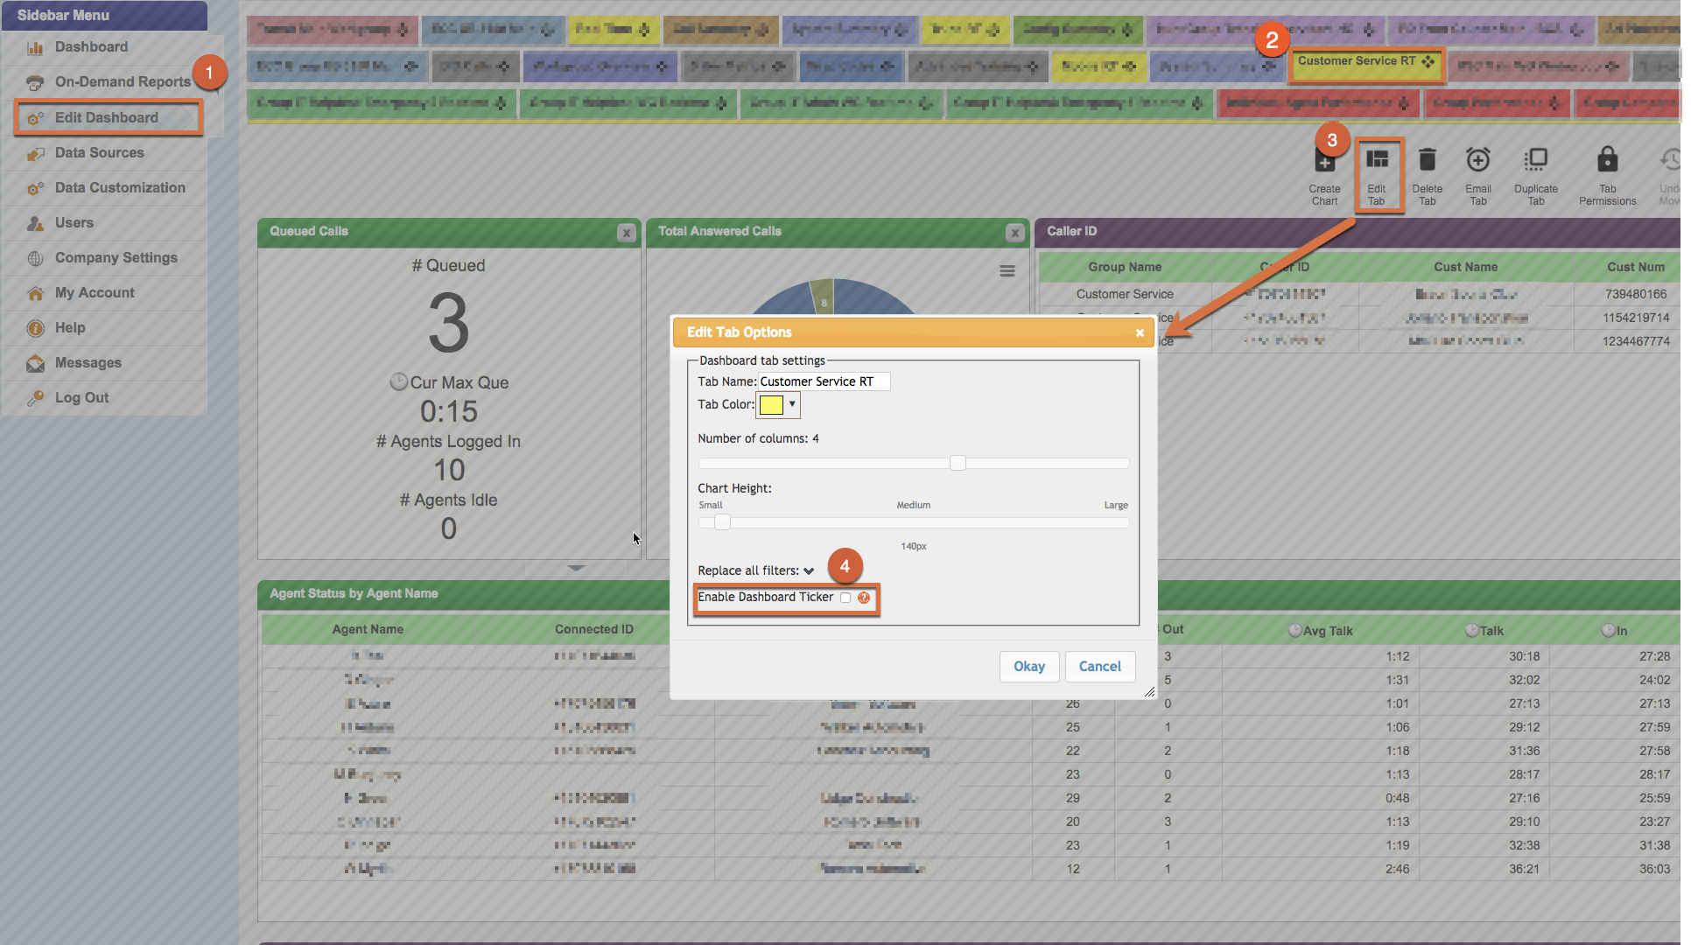The height and width of the screenshot is (945, 1691).
Task: Click the Cancel button in the dialog
Action: [x=1099, y=667]
